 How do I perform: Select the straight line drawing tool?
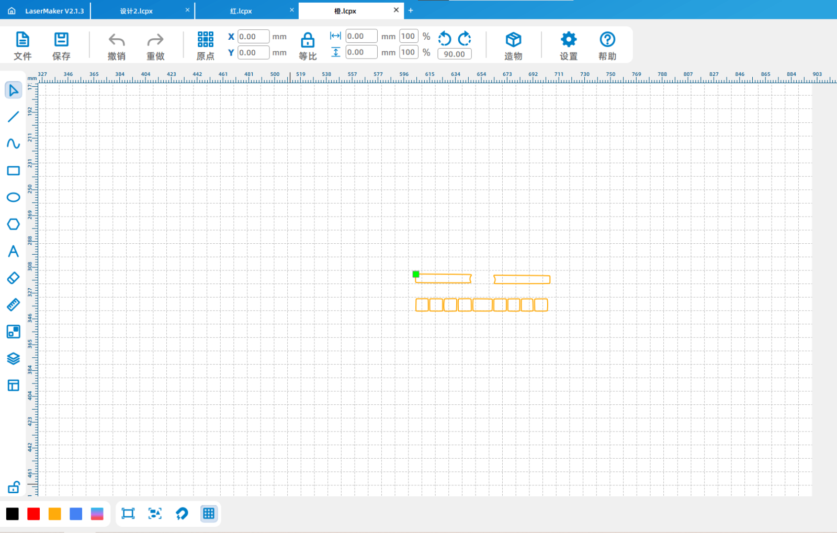tap(13, 117)
